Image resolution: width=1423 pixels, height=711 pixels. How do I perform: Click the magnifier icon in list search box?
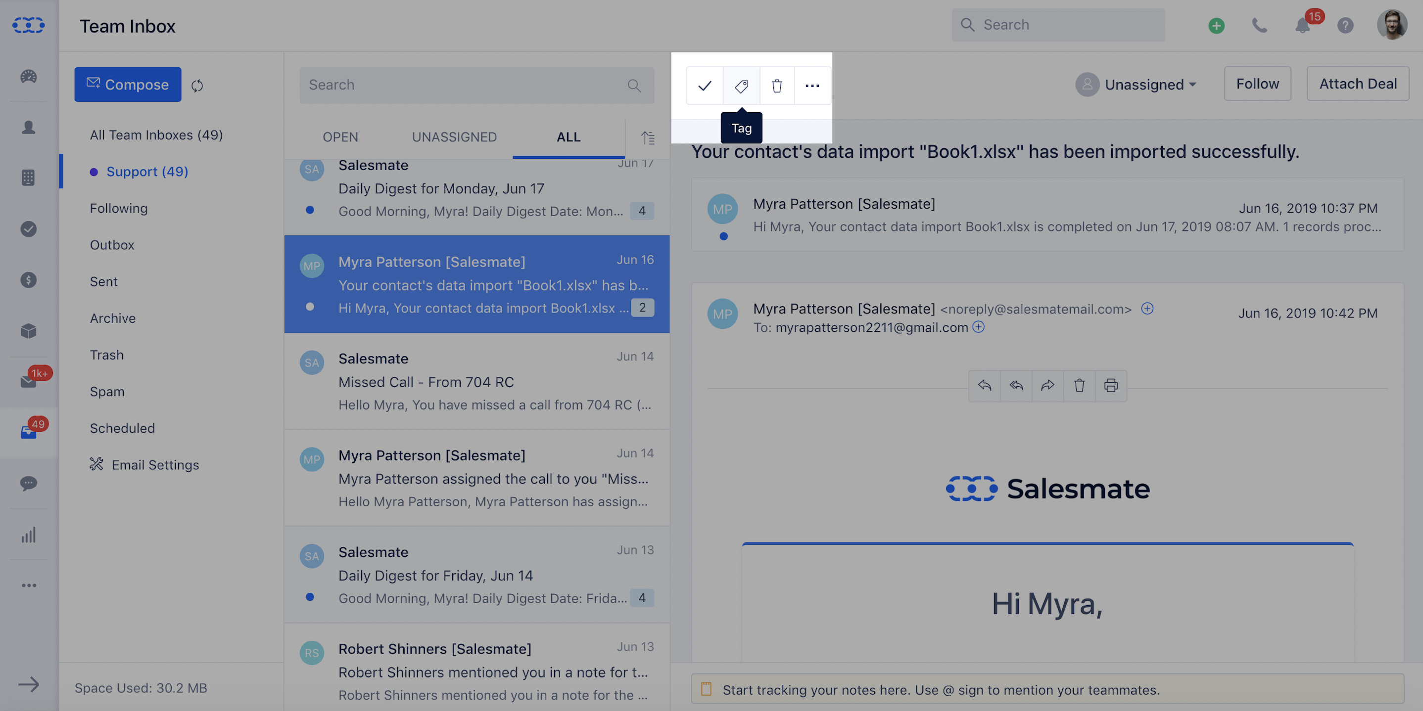coord(634,86)
